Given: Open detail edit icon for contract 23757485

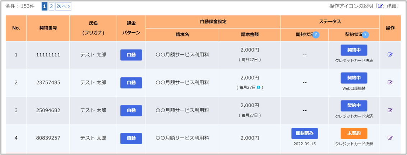Looking at the screenshot, I should tap(390, 82).
